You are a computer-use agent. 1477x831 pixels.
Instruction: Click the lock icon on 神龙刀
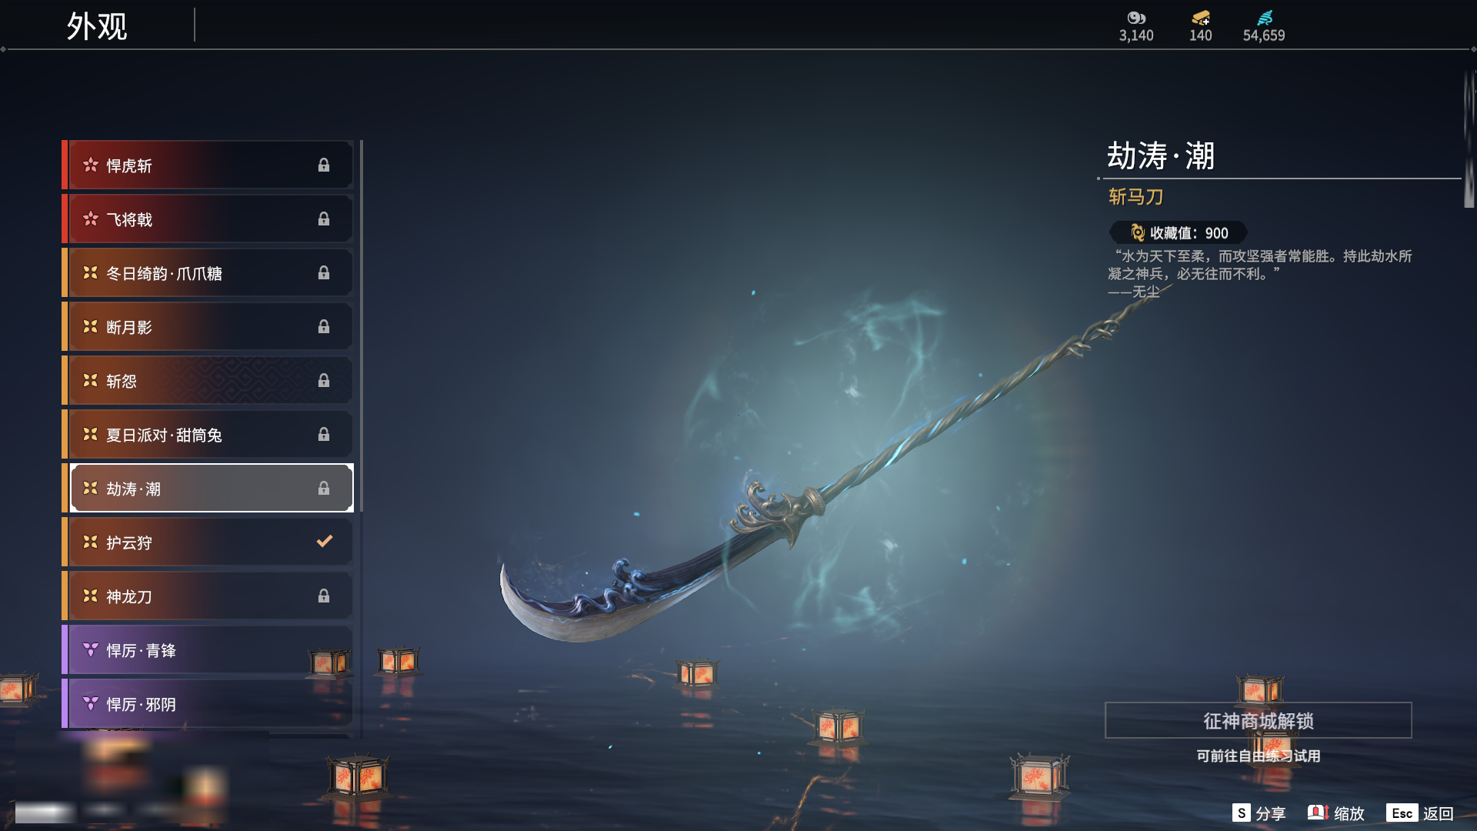pos(324,596)
